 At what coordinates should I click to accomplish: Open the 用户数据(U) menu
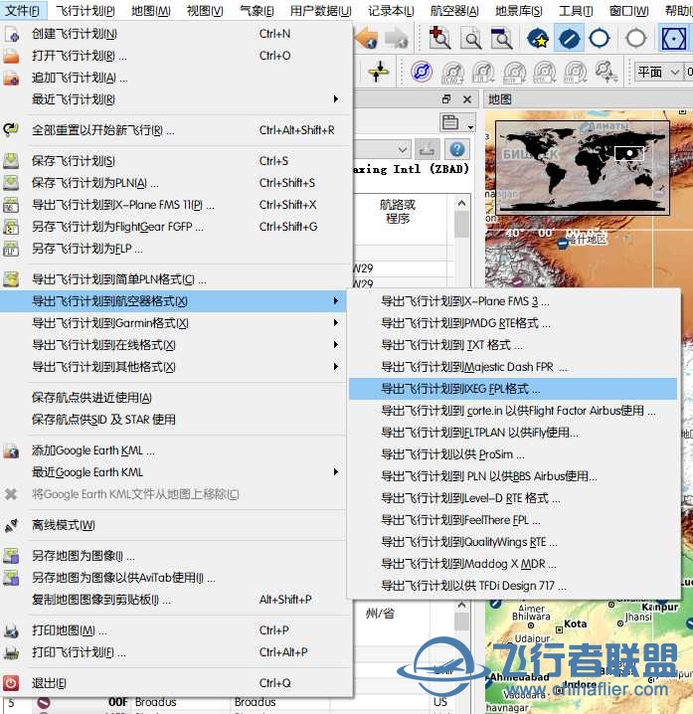pos(320,10)
